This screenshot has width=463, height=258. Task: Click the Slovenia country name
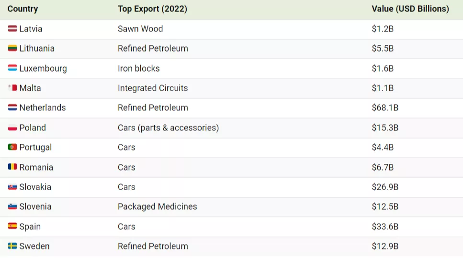point(35,206)
